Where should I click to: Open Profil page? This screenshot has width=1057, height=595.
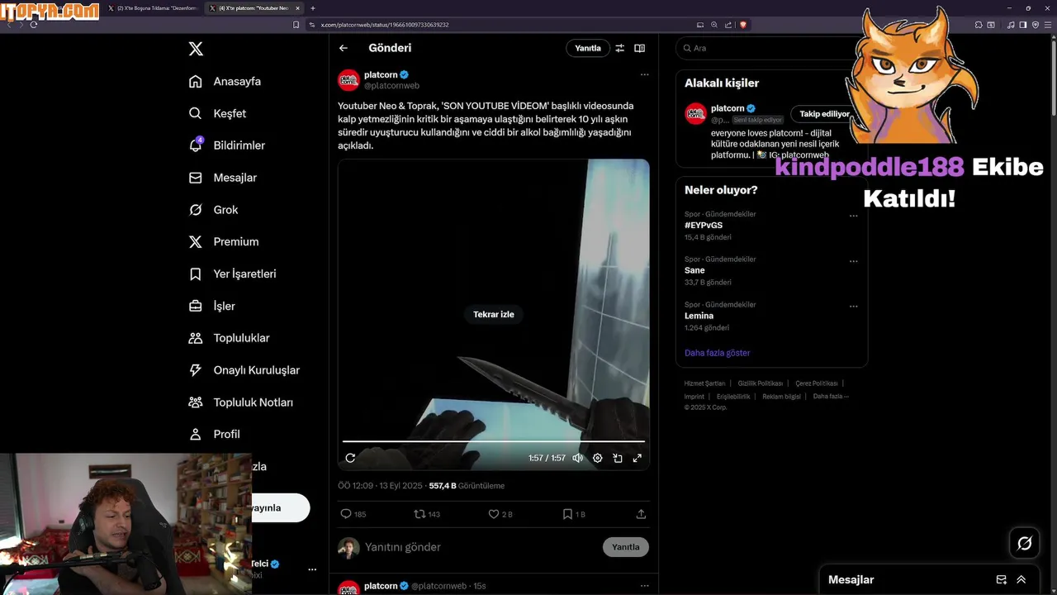[x=214, y=435]
